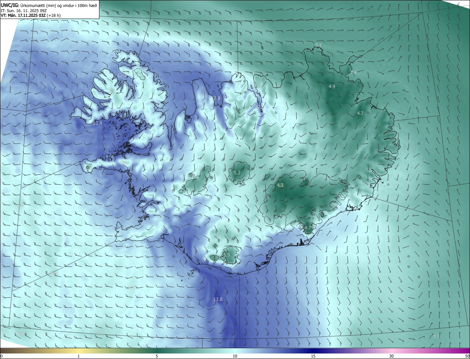470x359 pixels.
Task: Click the 15 tick on the color scale
Action: [313, 356]
